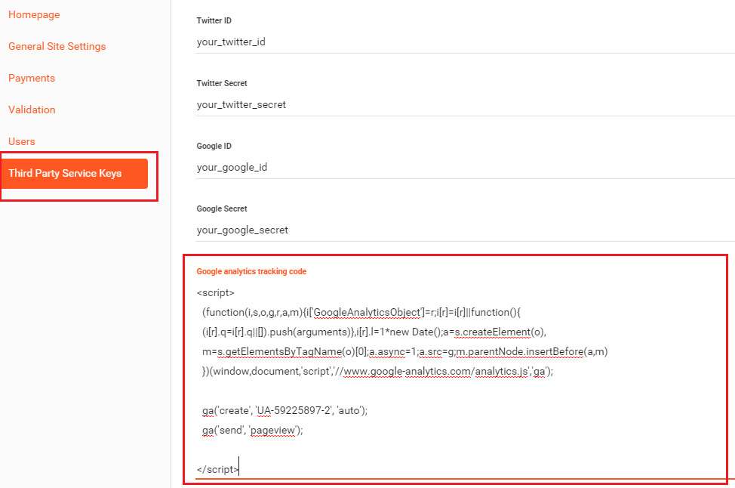This screenshot has width=735, height=488.
Task: Open the Validation settings page
Action: [32, 110]
